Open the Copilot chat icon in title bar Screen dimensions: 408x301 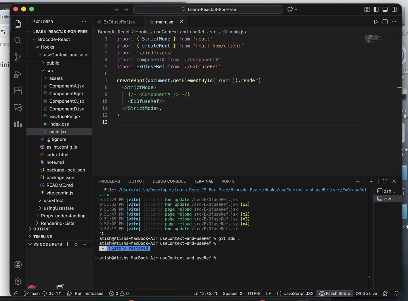(290, 10)
